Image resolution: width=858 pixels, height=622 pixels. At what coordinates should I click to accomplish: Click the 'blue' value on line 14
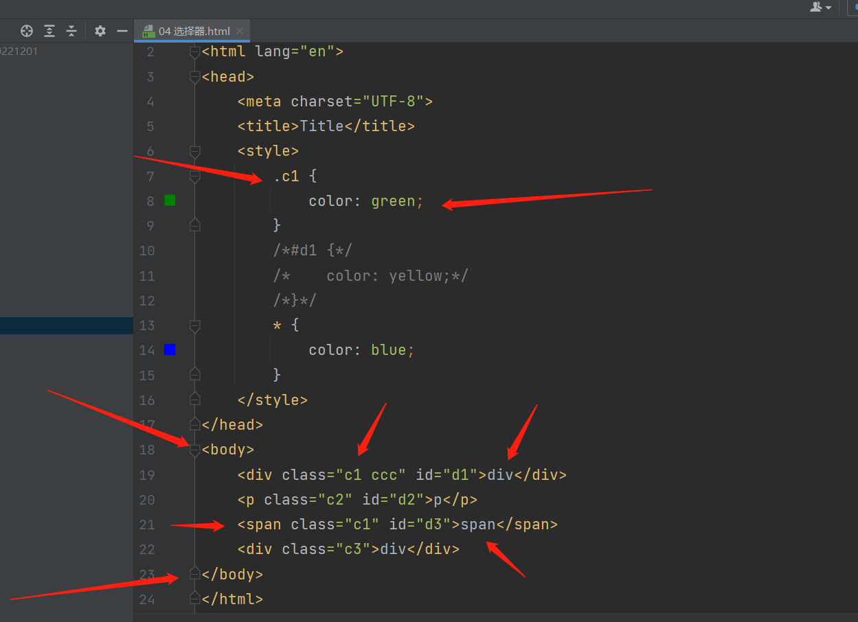389,350
